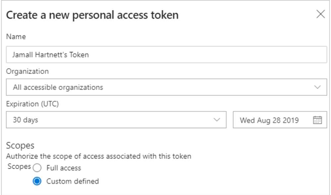Click the chevron in expiration duration box
Image resolution: width=331 pixels, height=195 pixels.
217,120
